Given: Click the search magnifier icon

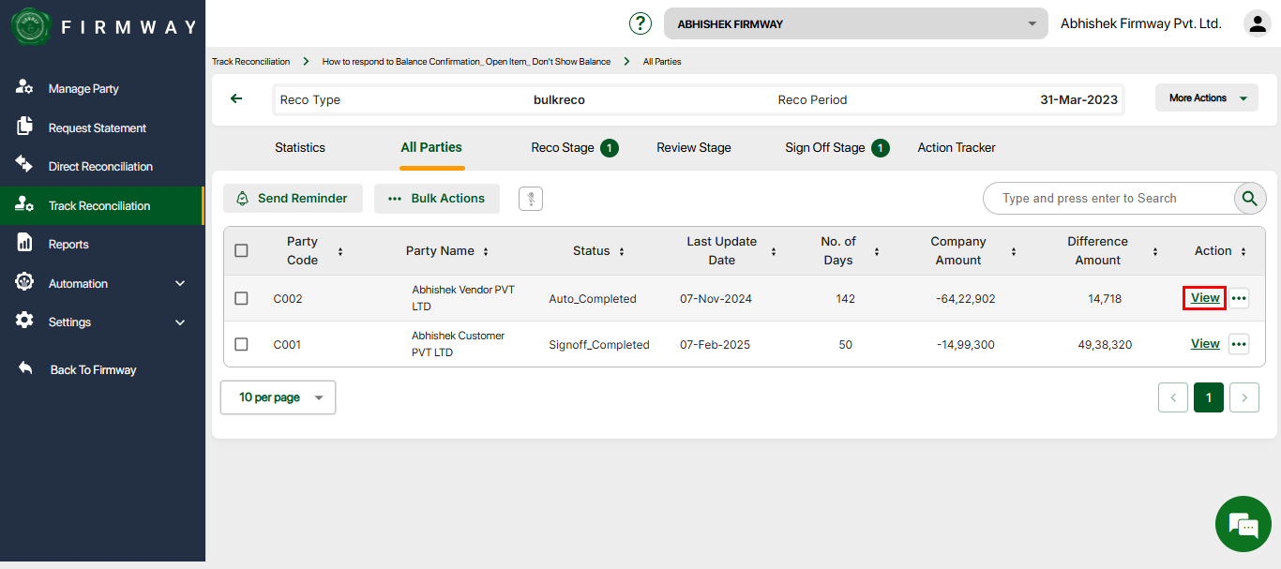Looking at the screenshot, I should click(x=1248, y=198).
